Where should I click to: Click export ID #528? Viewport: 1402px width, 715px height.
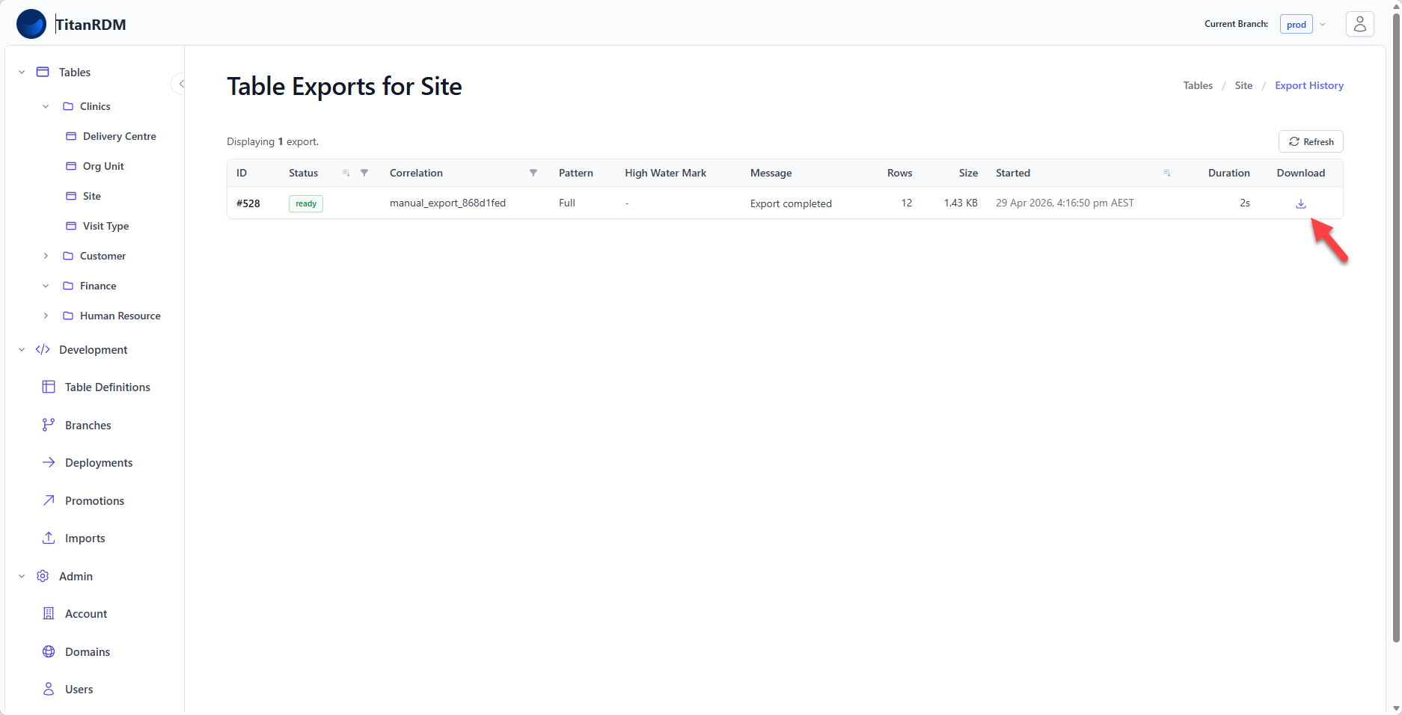[x=248, y=203]
